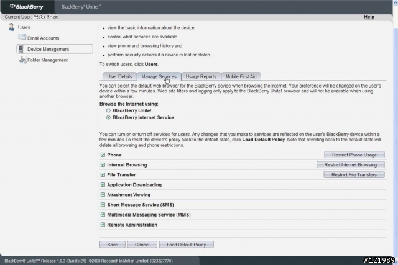Click the Device Management phone icon

(x=21, y=49)
